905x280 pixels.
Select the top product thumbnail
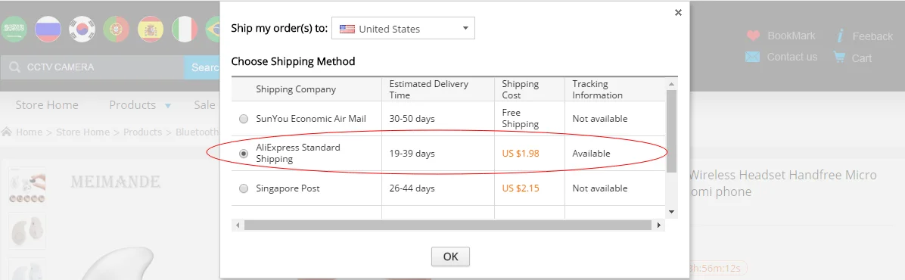(27, 186)
